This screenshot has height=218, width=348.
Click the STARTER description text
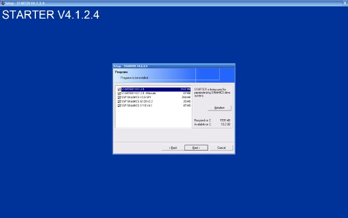212,92
